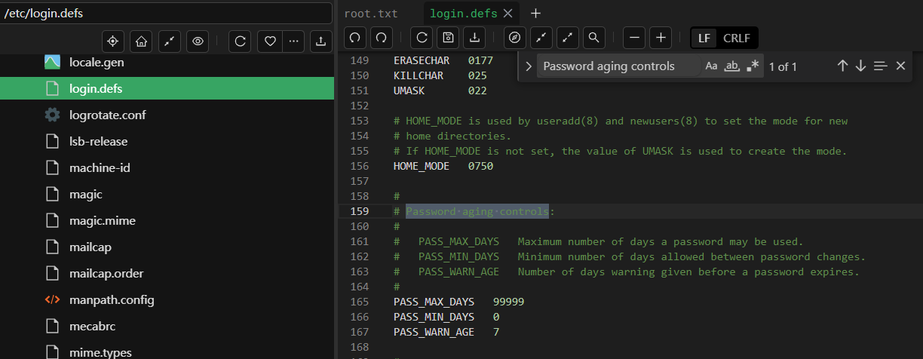
Task: Expand the replace field with the chevron
Action: [x=529, y=66]
